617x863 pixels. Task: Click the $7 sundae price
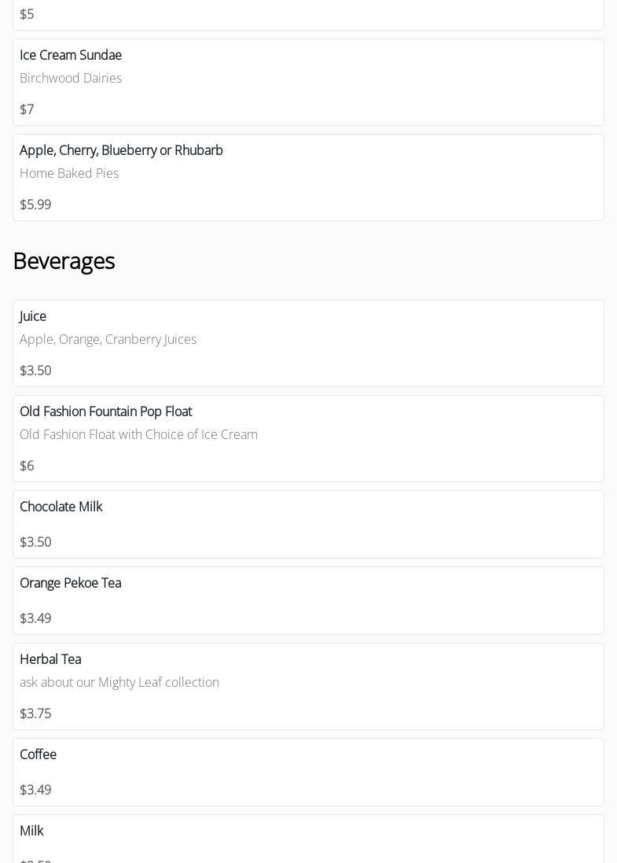tap(27, 109)
